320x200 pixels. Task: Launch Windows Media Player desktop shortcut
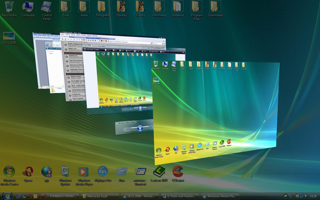pyautogui.click(x=84, y=176)
